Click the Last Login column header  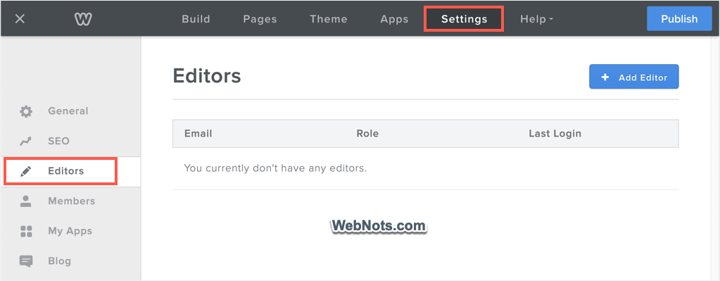pos(555,134)
